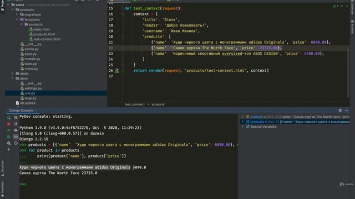The height and width of the screenshot is (199, 355).
Task: Click the green Execute current statement arrow
Action: (9, 130)
